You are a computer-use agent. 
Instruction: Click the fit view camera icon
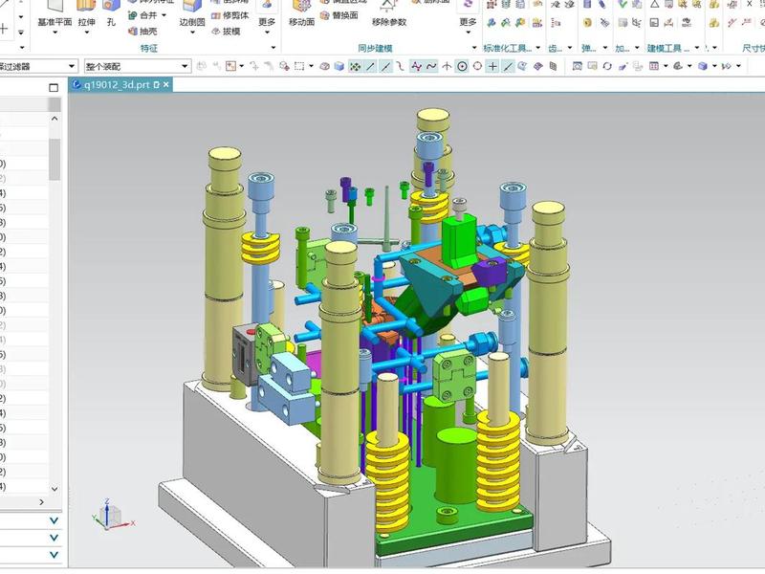click(x=578, y=66)
